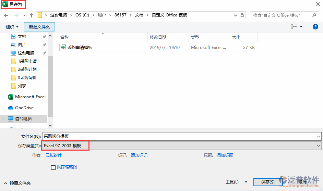Select the 采购申请模板 Excel file

(x=80, y=48)
